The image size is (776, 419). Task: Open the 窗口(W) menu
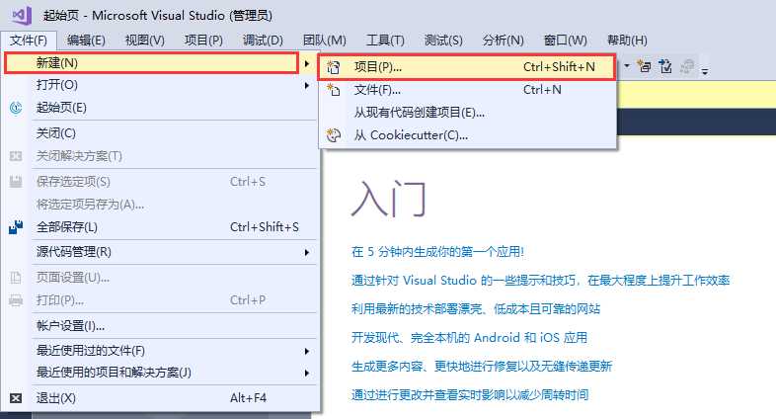coord(565,41)
